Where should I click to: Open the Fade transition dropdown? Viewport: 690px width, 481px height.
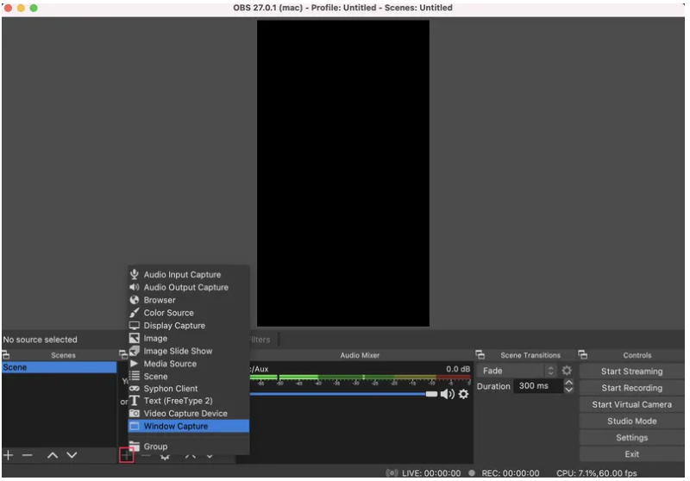tap(517, 371)
